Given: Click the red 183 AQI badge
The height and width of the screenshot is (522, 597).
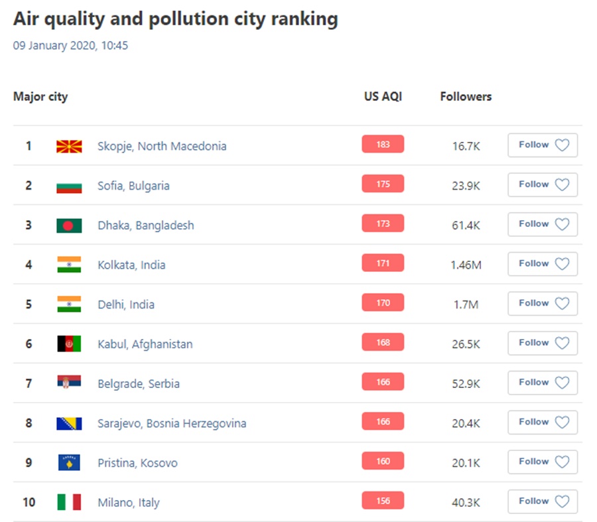Looking at the screenshot, I should (x=383, y=145).
